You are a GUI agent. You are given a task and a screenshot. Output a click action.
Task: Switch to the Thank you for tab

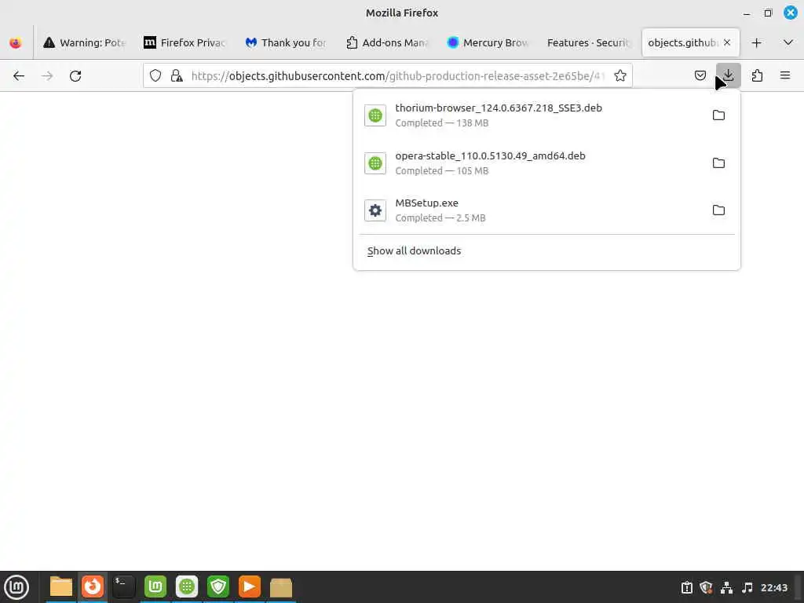(286, 42)
